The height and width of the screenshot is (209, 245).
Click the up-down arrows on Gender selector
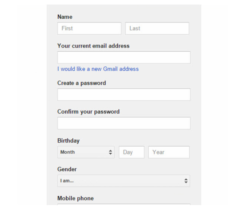[x=186, y=181]
